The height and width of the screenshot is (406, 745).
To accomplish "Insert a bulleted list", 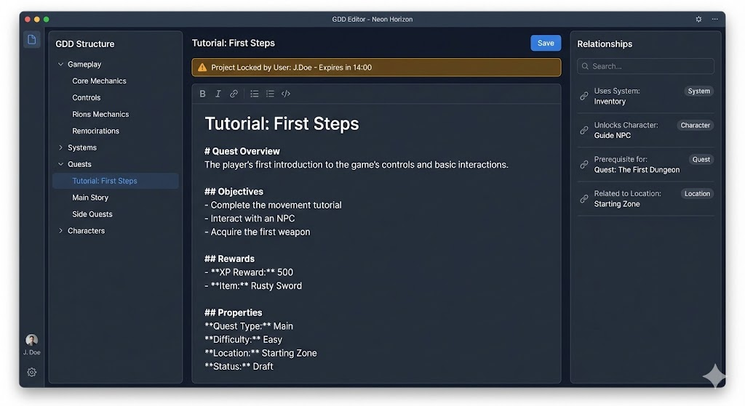I will 255,94.
